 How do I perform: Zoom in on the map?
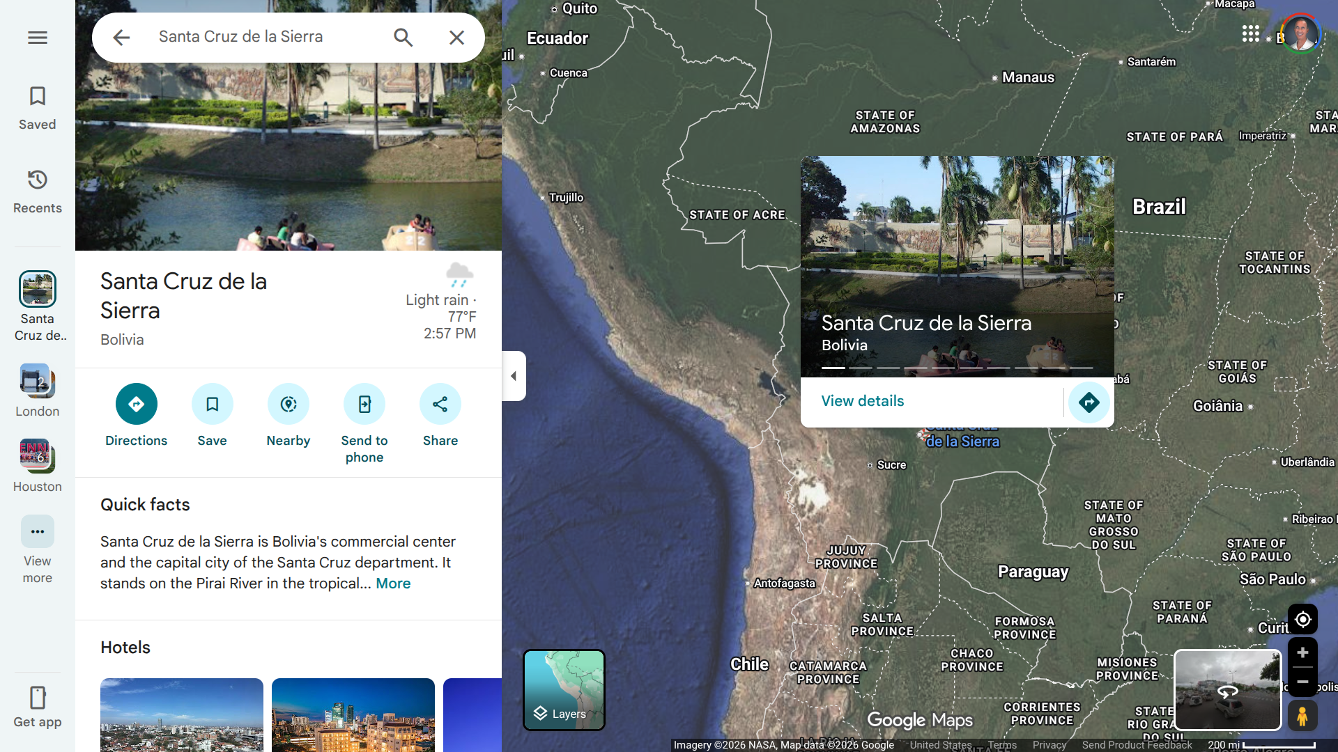click(x=1302, y=653)
